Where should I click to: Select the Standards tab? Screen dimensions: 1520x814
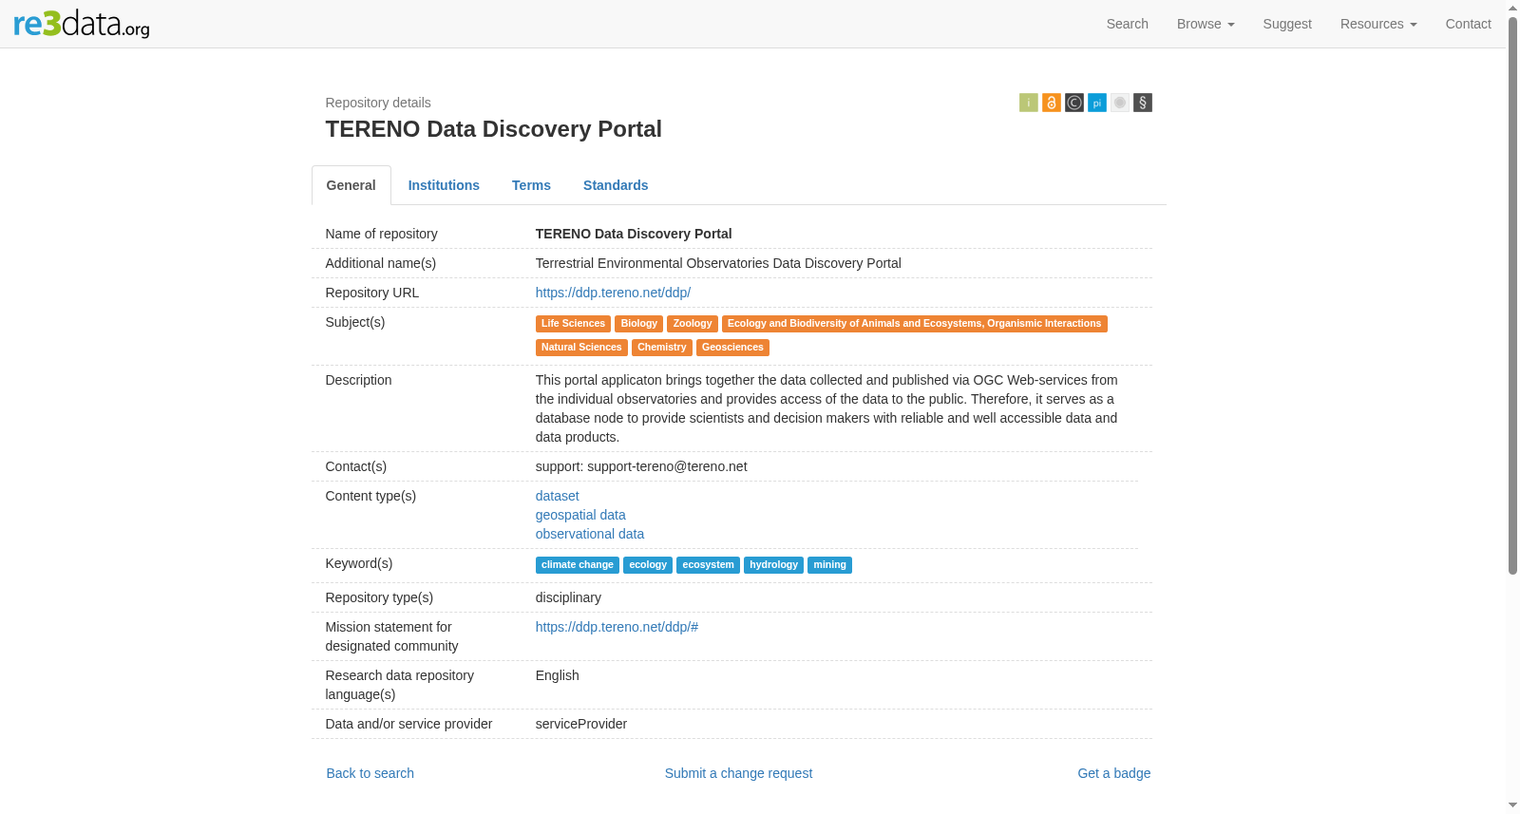coord(616,185)
